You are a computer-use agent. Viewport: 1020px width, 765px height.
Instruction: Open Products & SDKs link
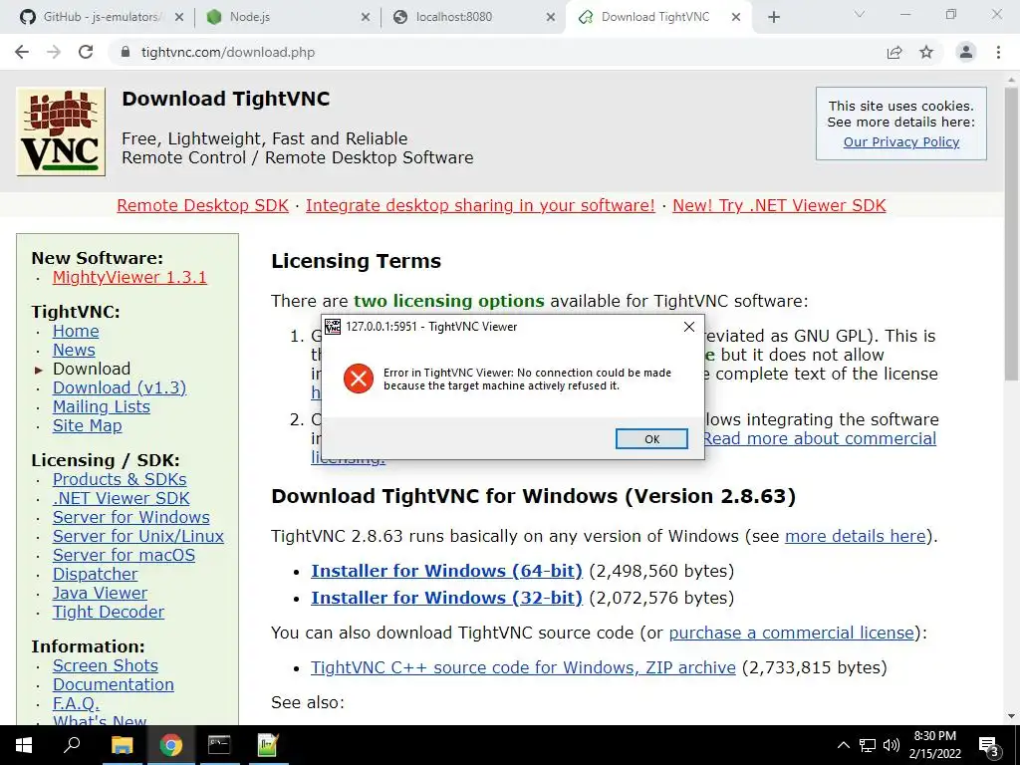(120, 479)
